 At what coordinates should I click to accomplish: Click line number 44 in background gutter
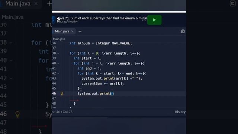[3, 96]
